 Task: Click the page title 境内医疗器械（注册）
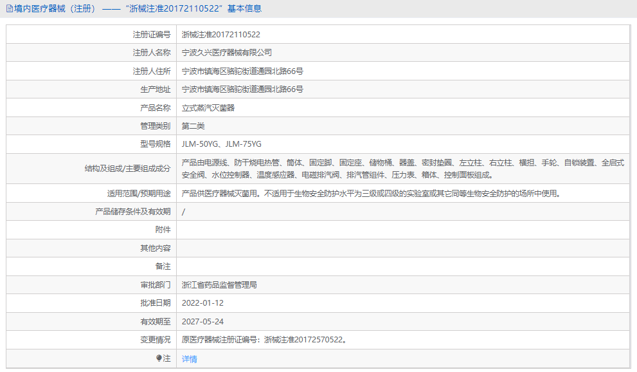(x=56, y=8)
